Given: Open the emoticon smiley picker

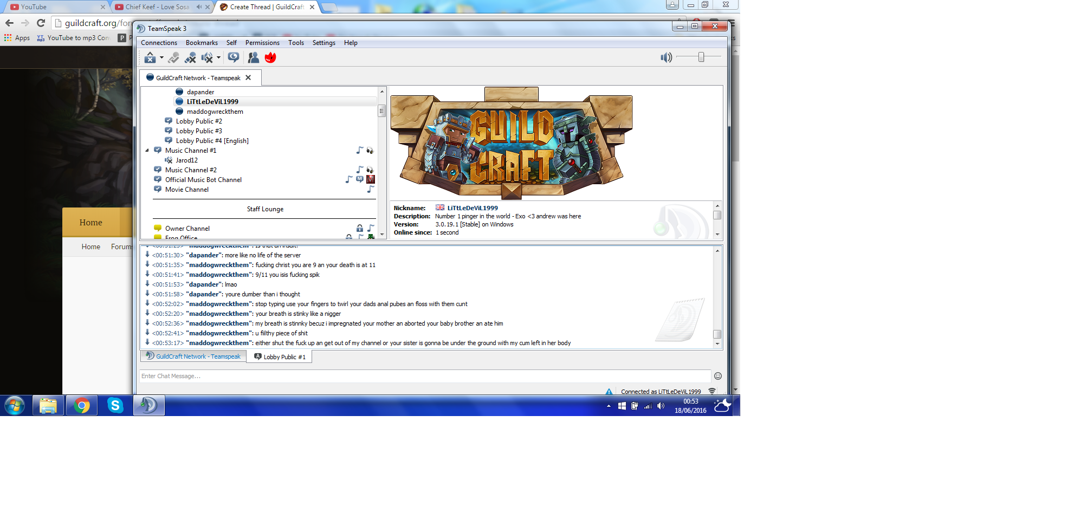Looking at the screenshot, I should [718, 376].
